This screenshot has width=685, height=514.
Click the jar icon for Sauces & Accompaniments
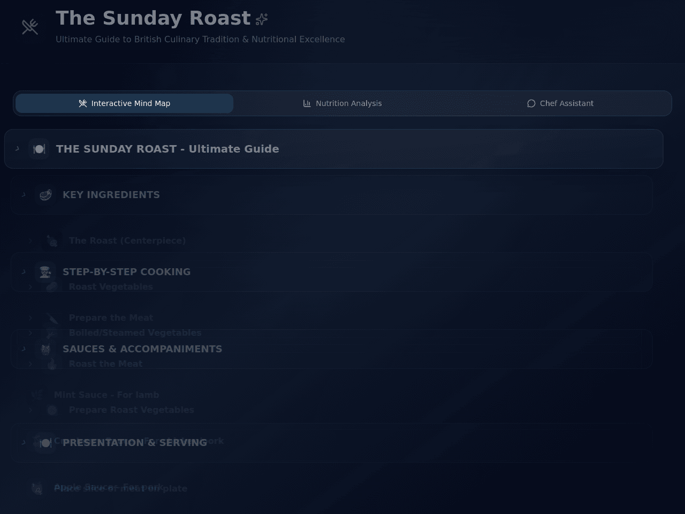point(45,349)
